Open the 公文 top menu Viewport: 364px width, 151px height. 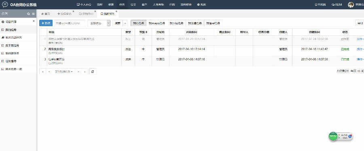pyautogui.click(x=133, y=4)
